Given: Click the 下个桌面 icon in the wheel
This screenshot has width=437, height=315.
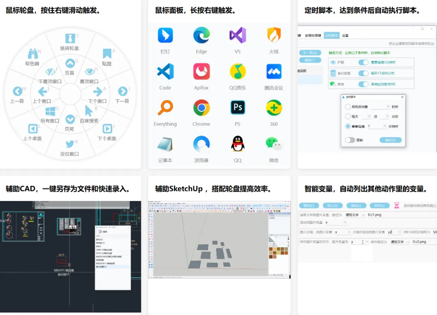Looking at the screenshot, I should click(x=107, y=129).
